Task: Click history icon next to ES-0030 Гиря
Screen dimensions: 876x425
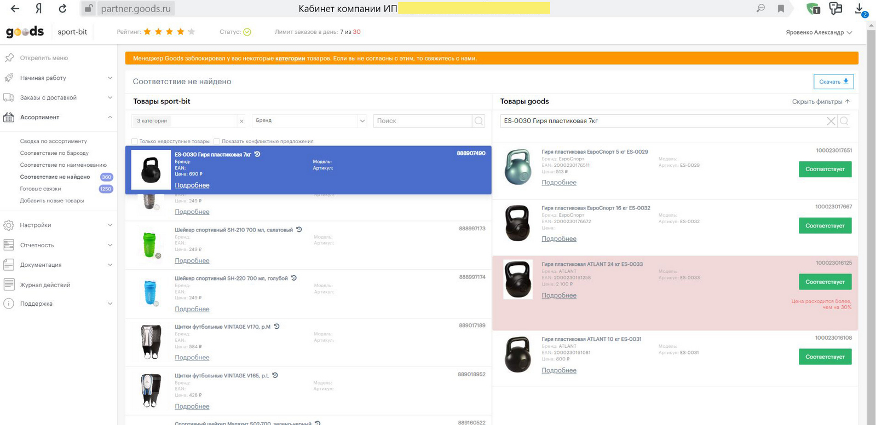Action: (x=257, y=154)
